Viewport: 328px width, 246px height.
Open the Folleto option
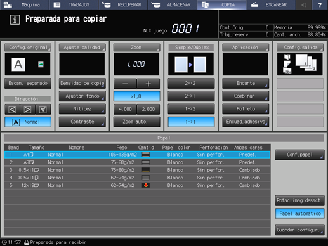pyautogui.click(x=246, y=109)
